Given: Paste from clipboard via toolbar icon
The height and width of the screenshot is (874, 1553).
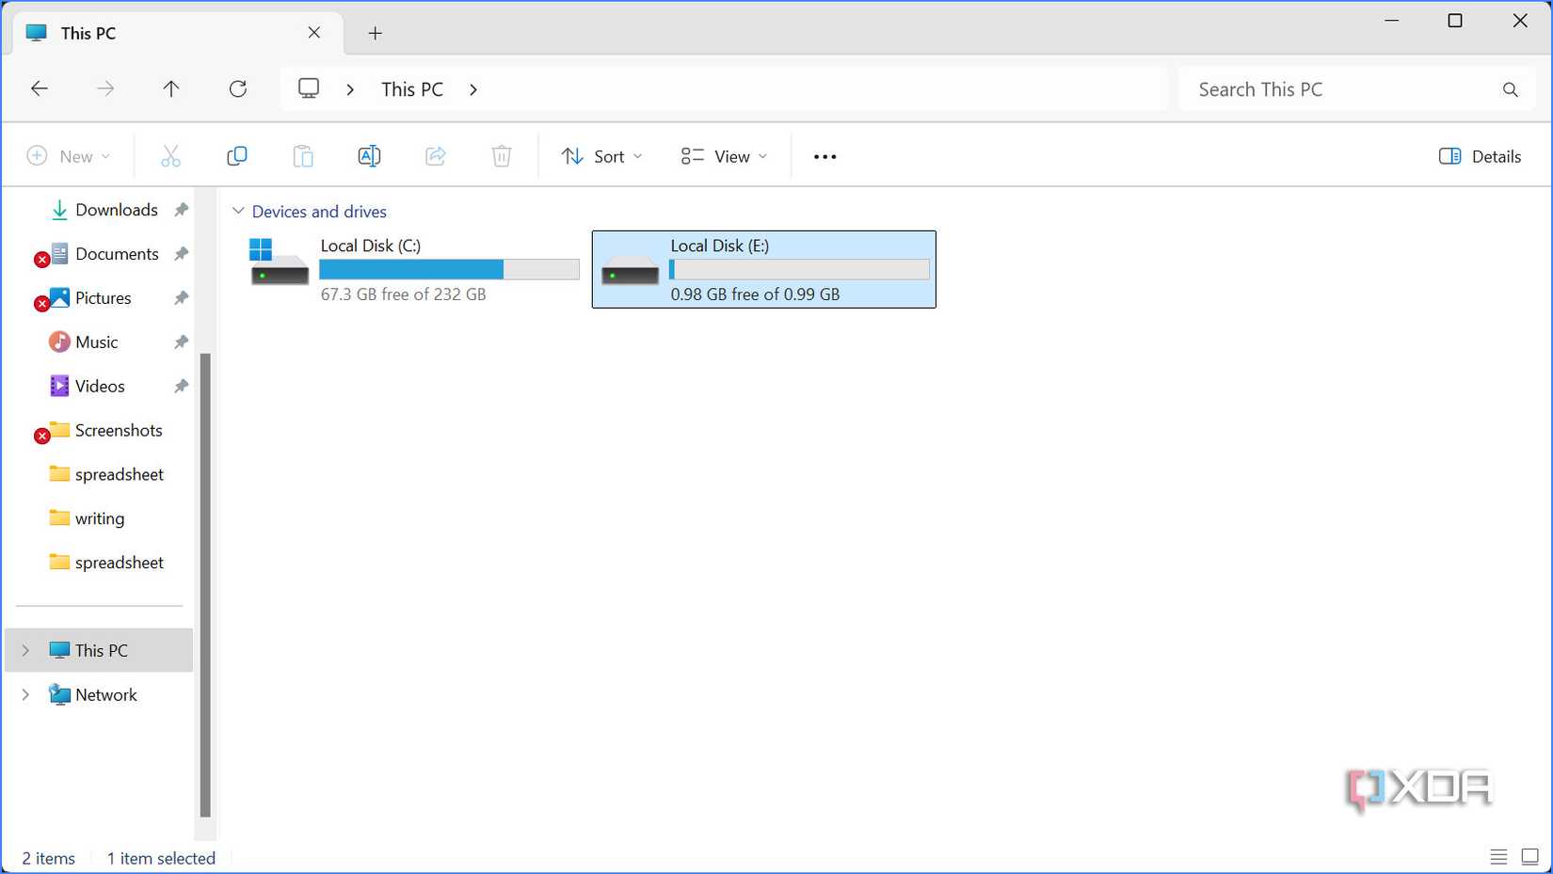Looking at the screenshot, I should click(x=303, y=155).
